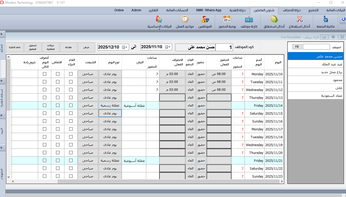Toggle the overtime checkbox for 2025/11/10
The width and height of the screenshot is (346, 197).
pos(58,74)
